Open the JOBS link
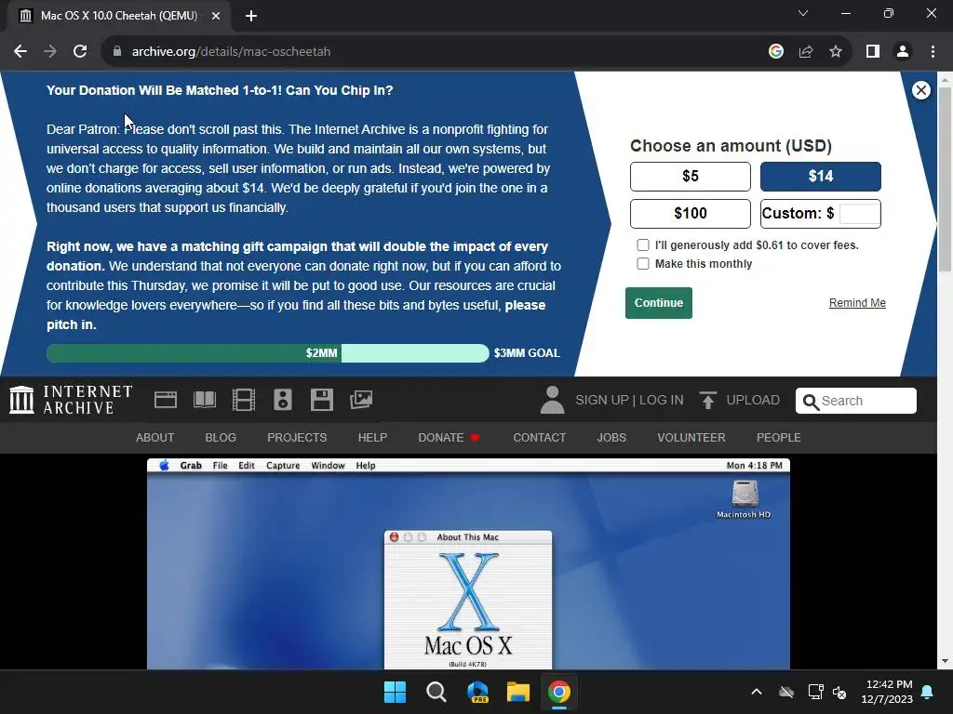The image size is (953, 714). pyautogui.click(x=611, y=438)
